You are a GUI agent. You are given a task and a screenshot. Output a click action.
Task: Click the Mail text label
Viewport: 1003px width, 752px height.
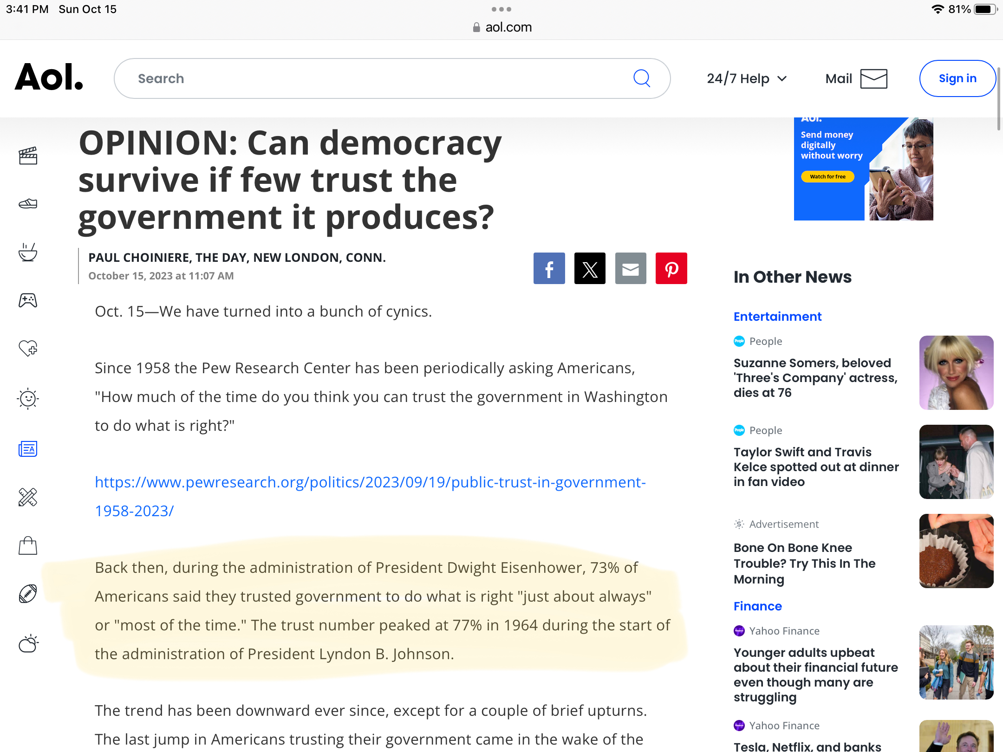coord(839,78)
